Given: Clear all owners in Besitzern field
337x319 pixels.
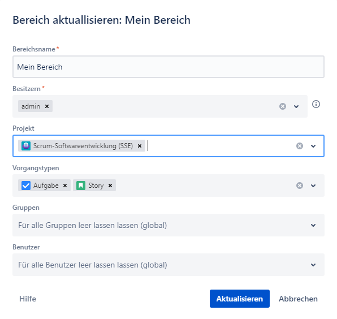Looking at the screenshot, I should (x=283, y=106).
